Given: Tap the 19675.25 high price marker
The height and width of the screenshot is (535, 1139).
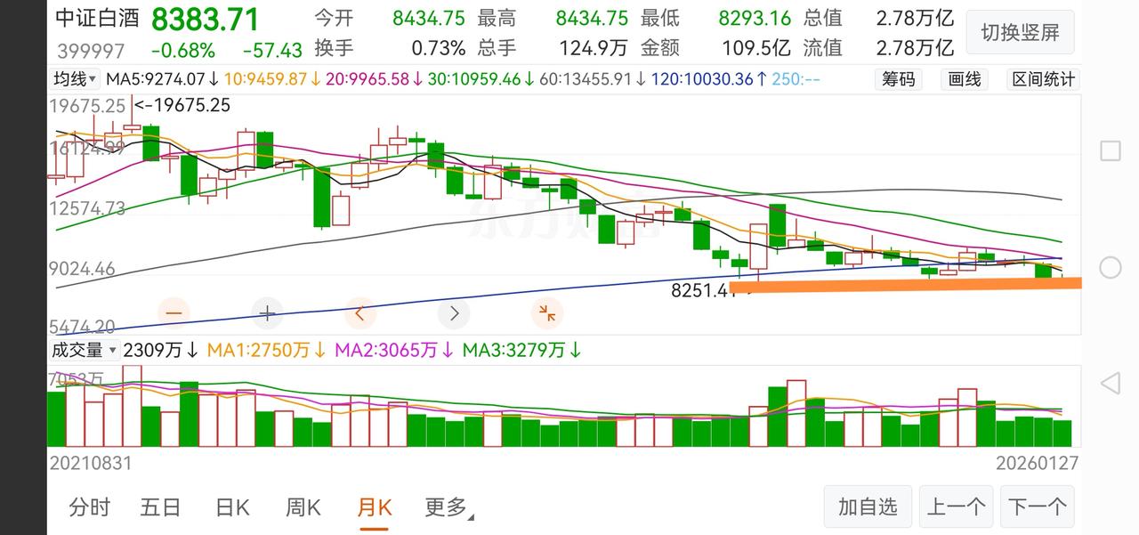Looking at the screenshot, I should pos(182,105).
